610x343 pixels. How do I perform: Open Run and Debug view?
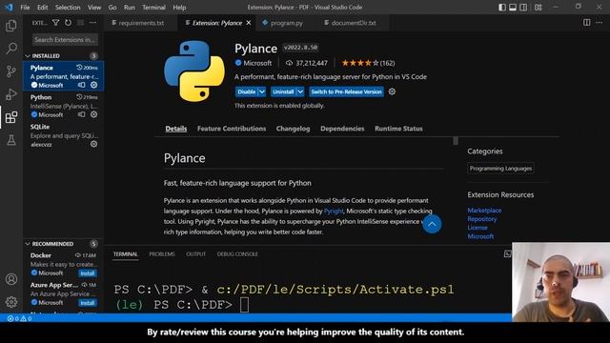coord(11,94)
